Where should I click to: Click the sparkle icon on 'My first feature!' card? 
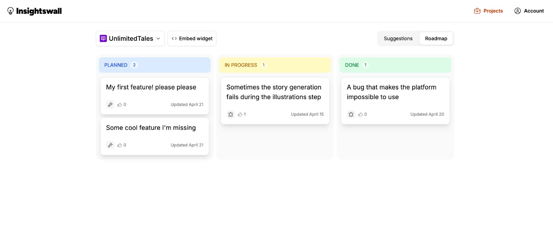click(110, 105)
